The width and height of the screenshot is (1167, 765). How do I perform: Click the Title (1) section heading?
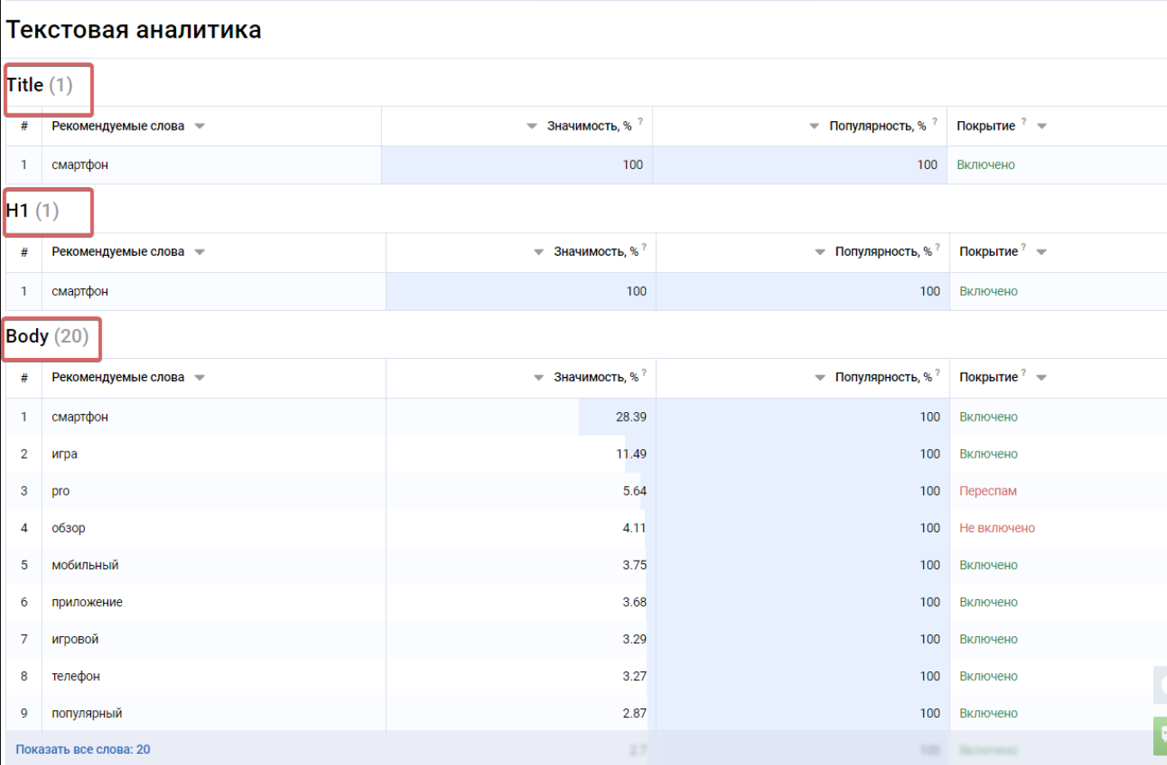[x=40, y=85]
